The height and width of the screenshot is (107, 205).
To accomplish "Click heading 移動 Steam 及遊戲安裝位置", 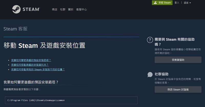I will click(x=44, y=45).
